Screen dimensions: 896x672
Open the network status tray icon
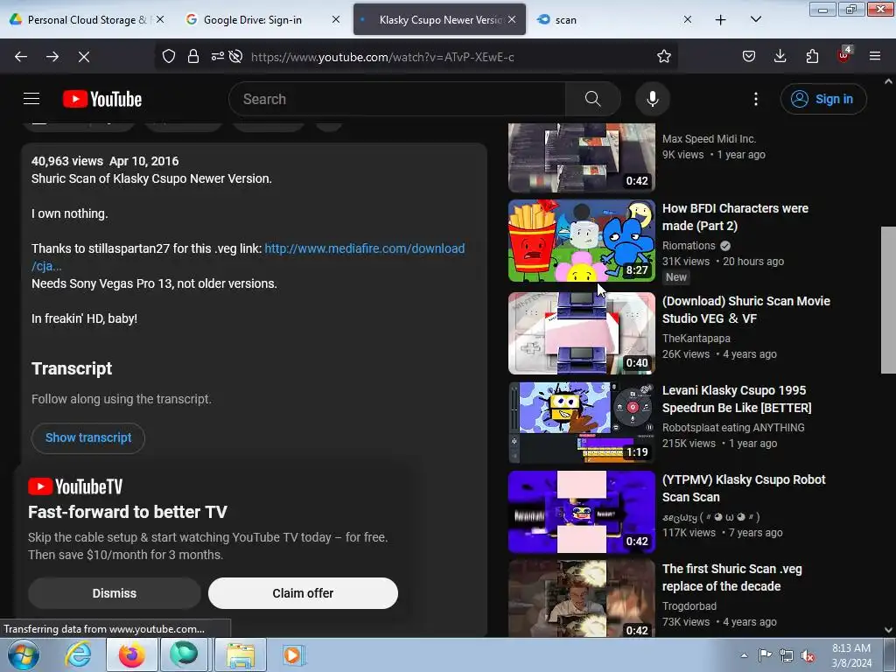tap(787, 655)
